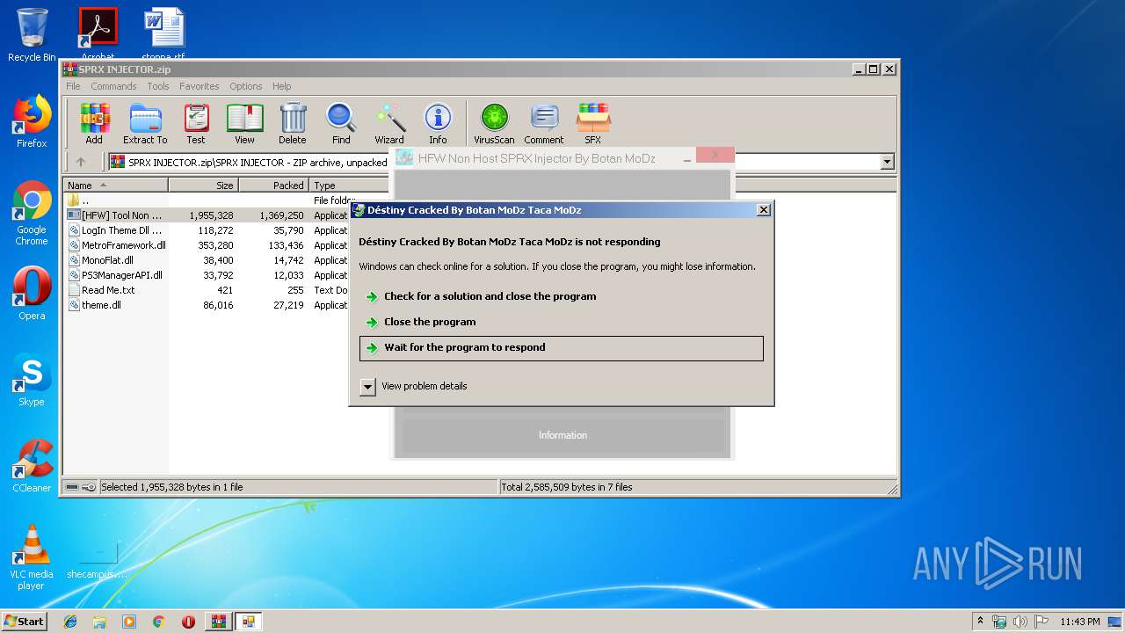The image size is (1125, 633).
Task: Open Recycle Bin desktop icon
Action: click(x=32, y=35)
